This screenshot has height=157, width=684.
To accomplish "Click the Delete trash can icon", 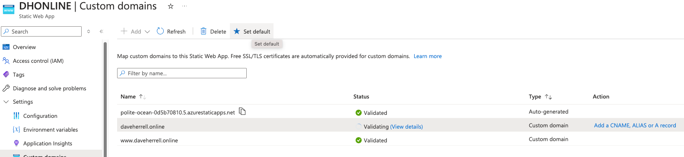I will coord(204,31).
